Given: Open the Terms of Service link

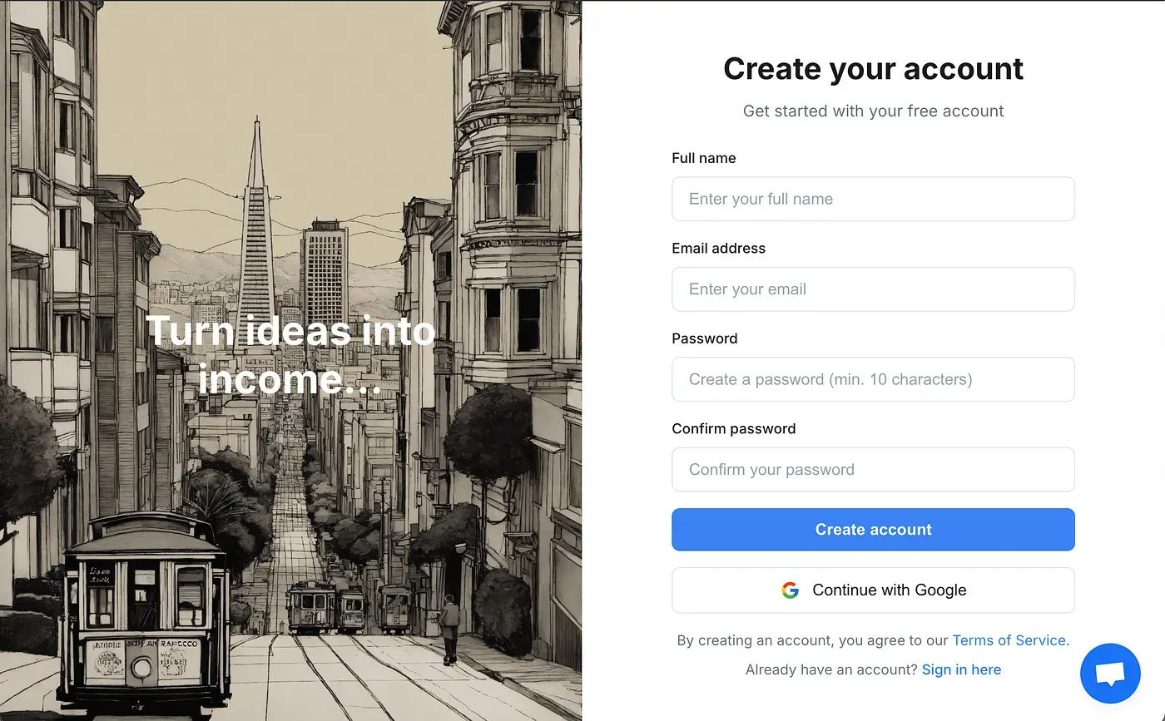Looking at the screenshot, I should point(1009,640).
